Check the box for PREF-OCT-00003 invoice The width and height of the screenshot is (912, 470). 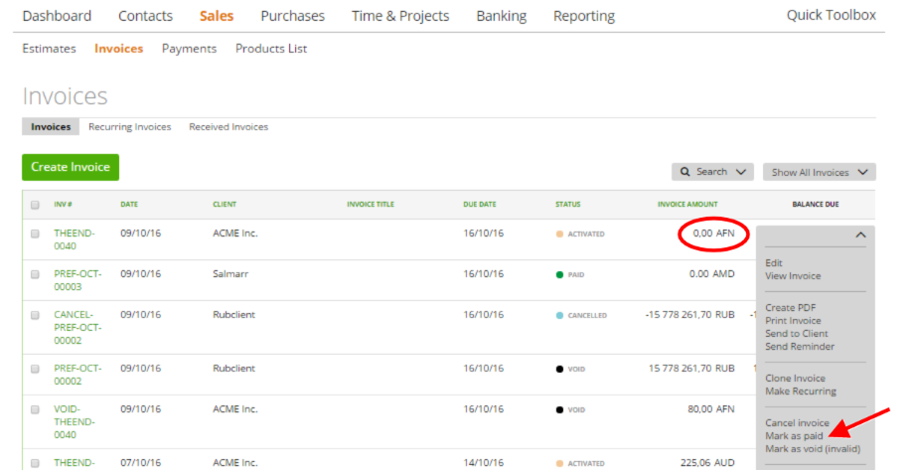click(35, 274)
